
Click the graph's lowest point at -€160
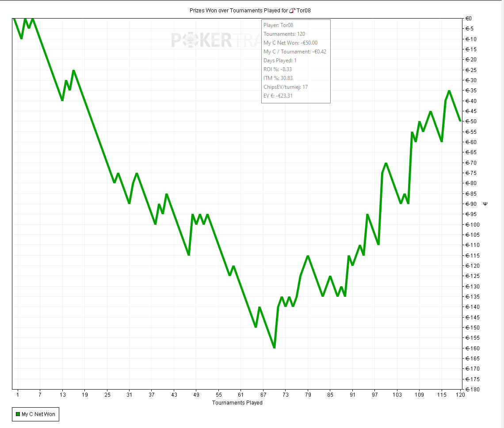click(274, 348)
